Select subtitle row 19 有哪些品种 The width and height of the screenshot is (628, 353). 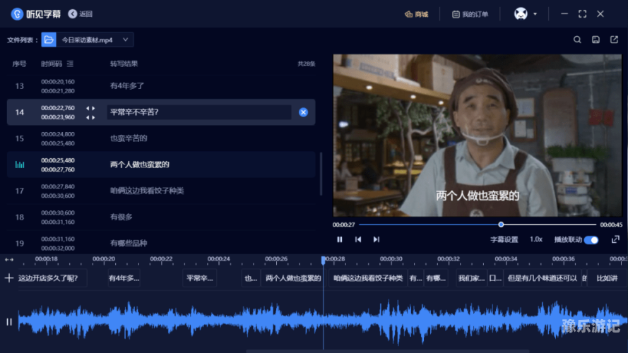click(161, 243)
